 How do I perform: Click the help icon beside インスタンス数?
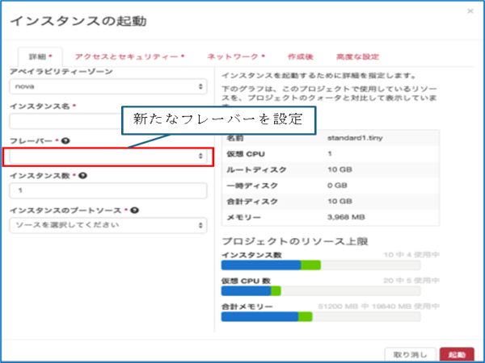pyautogui.click(x=84, y=175)
